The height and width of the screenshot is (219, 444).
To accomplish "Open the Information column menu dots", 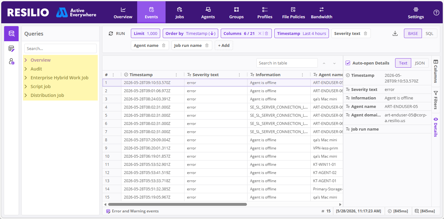I will pos(302,75).
